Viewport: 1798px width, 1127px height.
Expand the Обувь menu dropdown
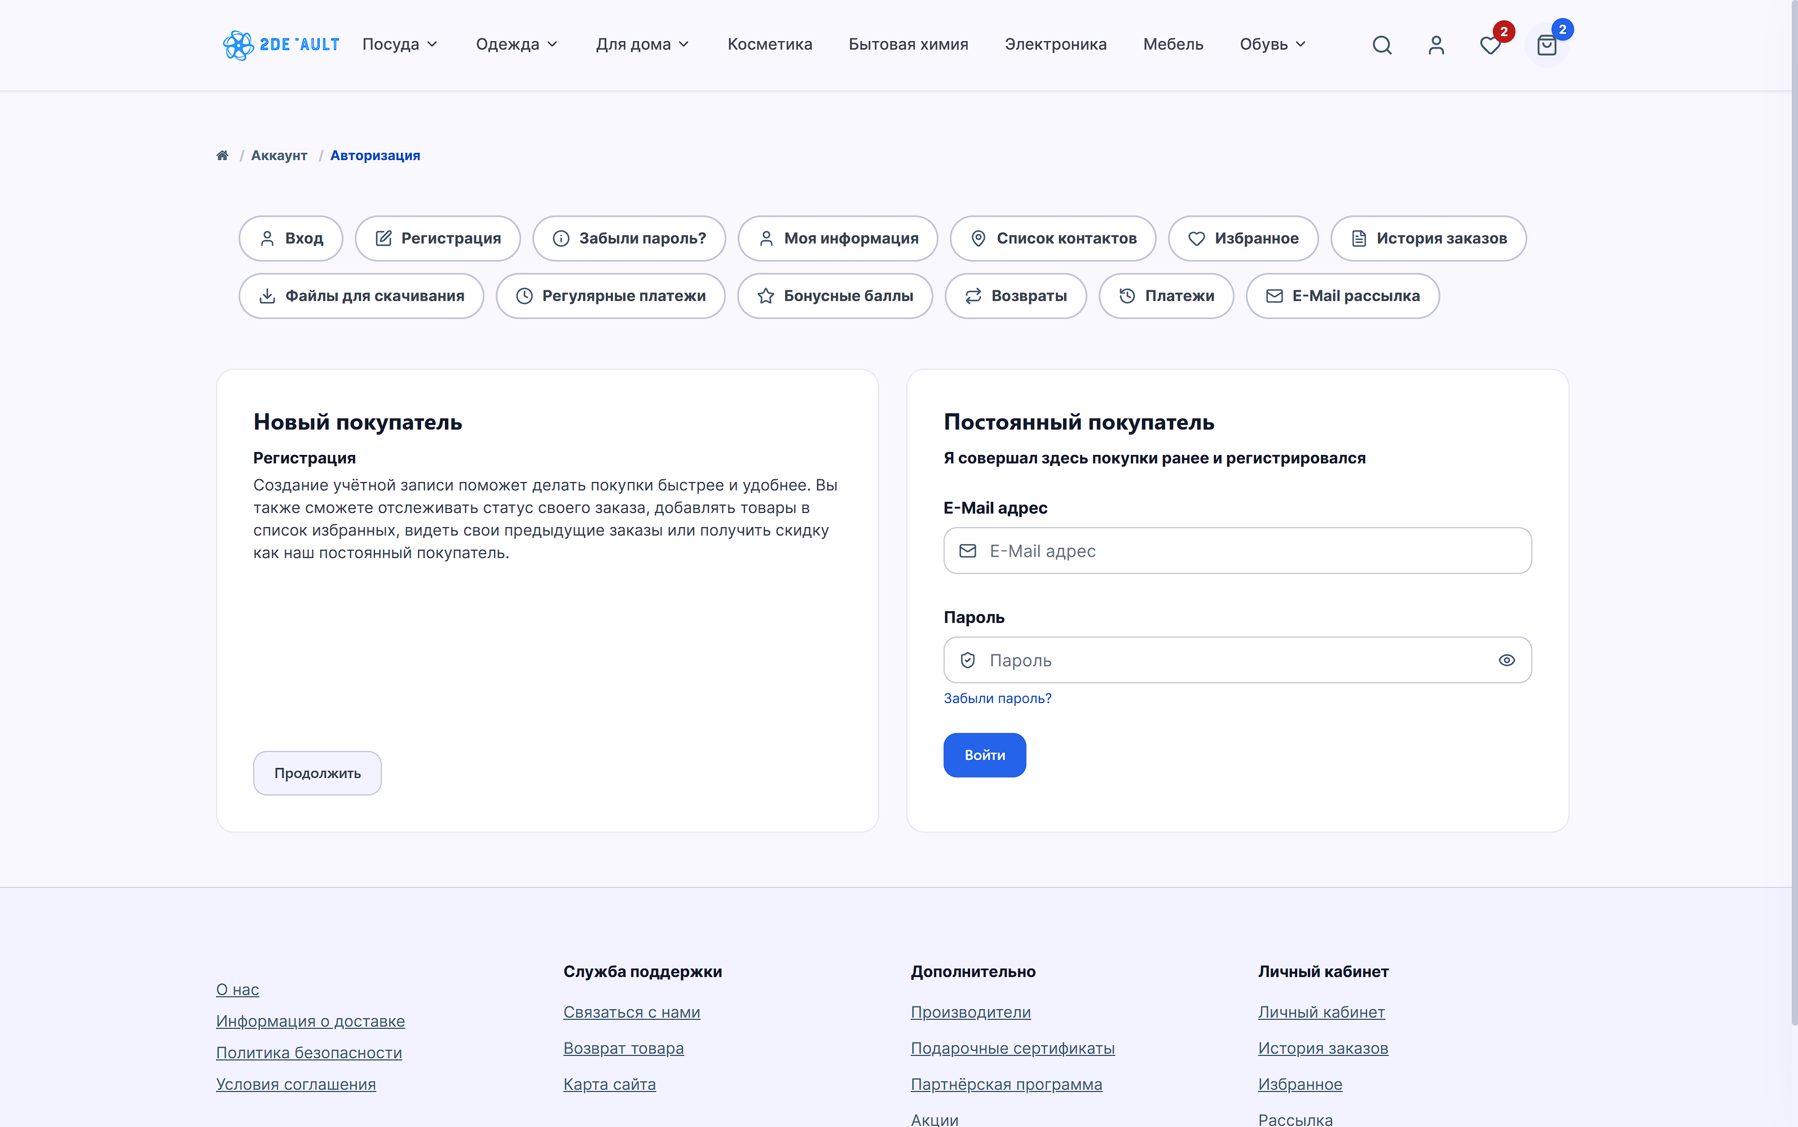coord(1273,45)
